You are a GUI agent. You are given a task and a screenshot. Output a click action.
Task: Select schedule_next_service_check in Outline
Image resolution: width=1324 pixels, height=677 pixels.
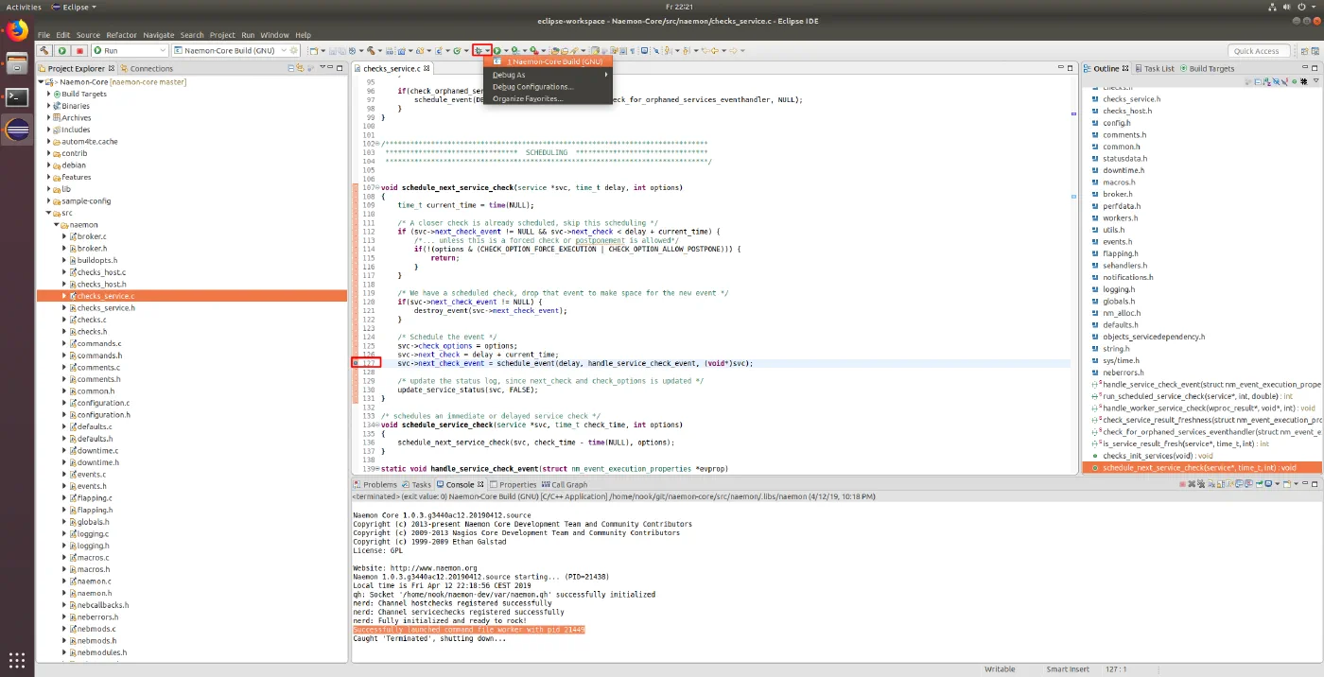1202,467
